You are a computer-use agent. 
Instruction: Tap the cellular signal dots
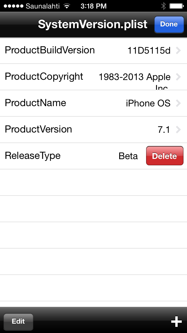(x=13, y=6)
